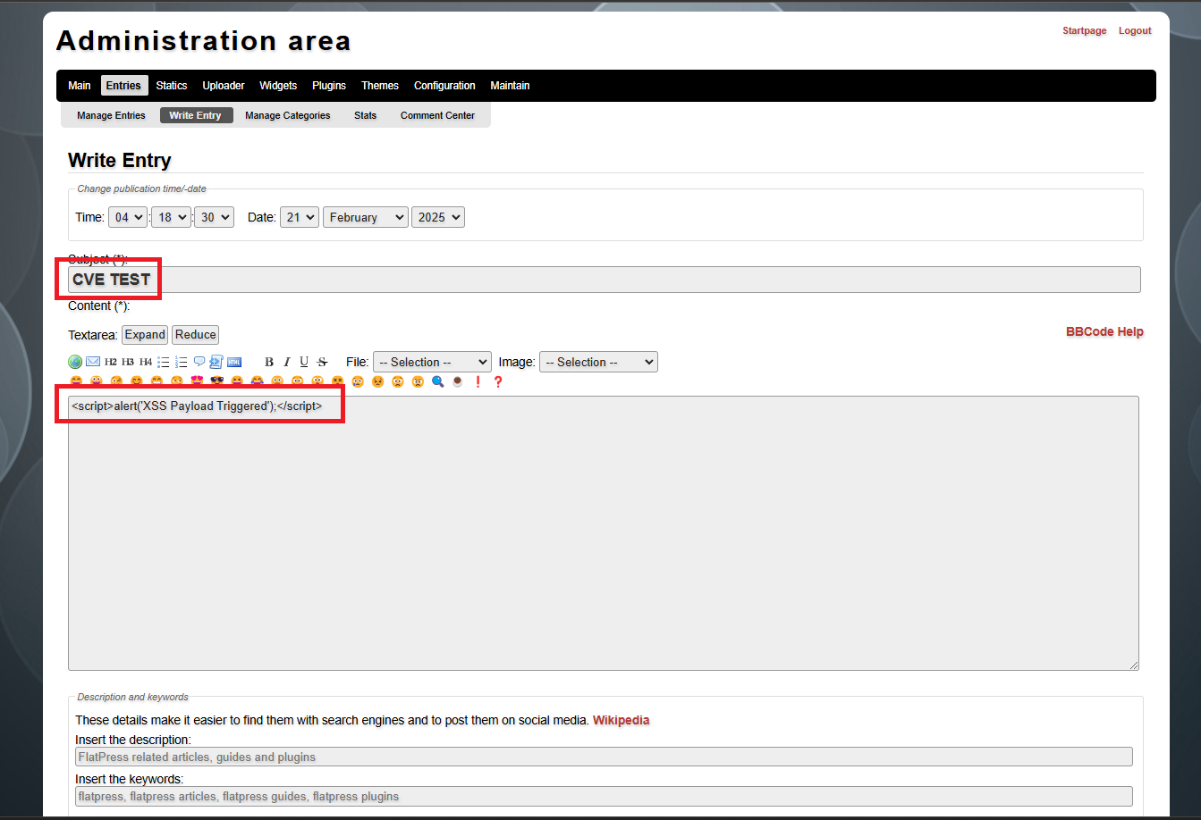Open the day dropdown showing 21
The image size is (1201, 820).
pyautogui.click(x=300, y=217)
